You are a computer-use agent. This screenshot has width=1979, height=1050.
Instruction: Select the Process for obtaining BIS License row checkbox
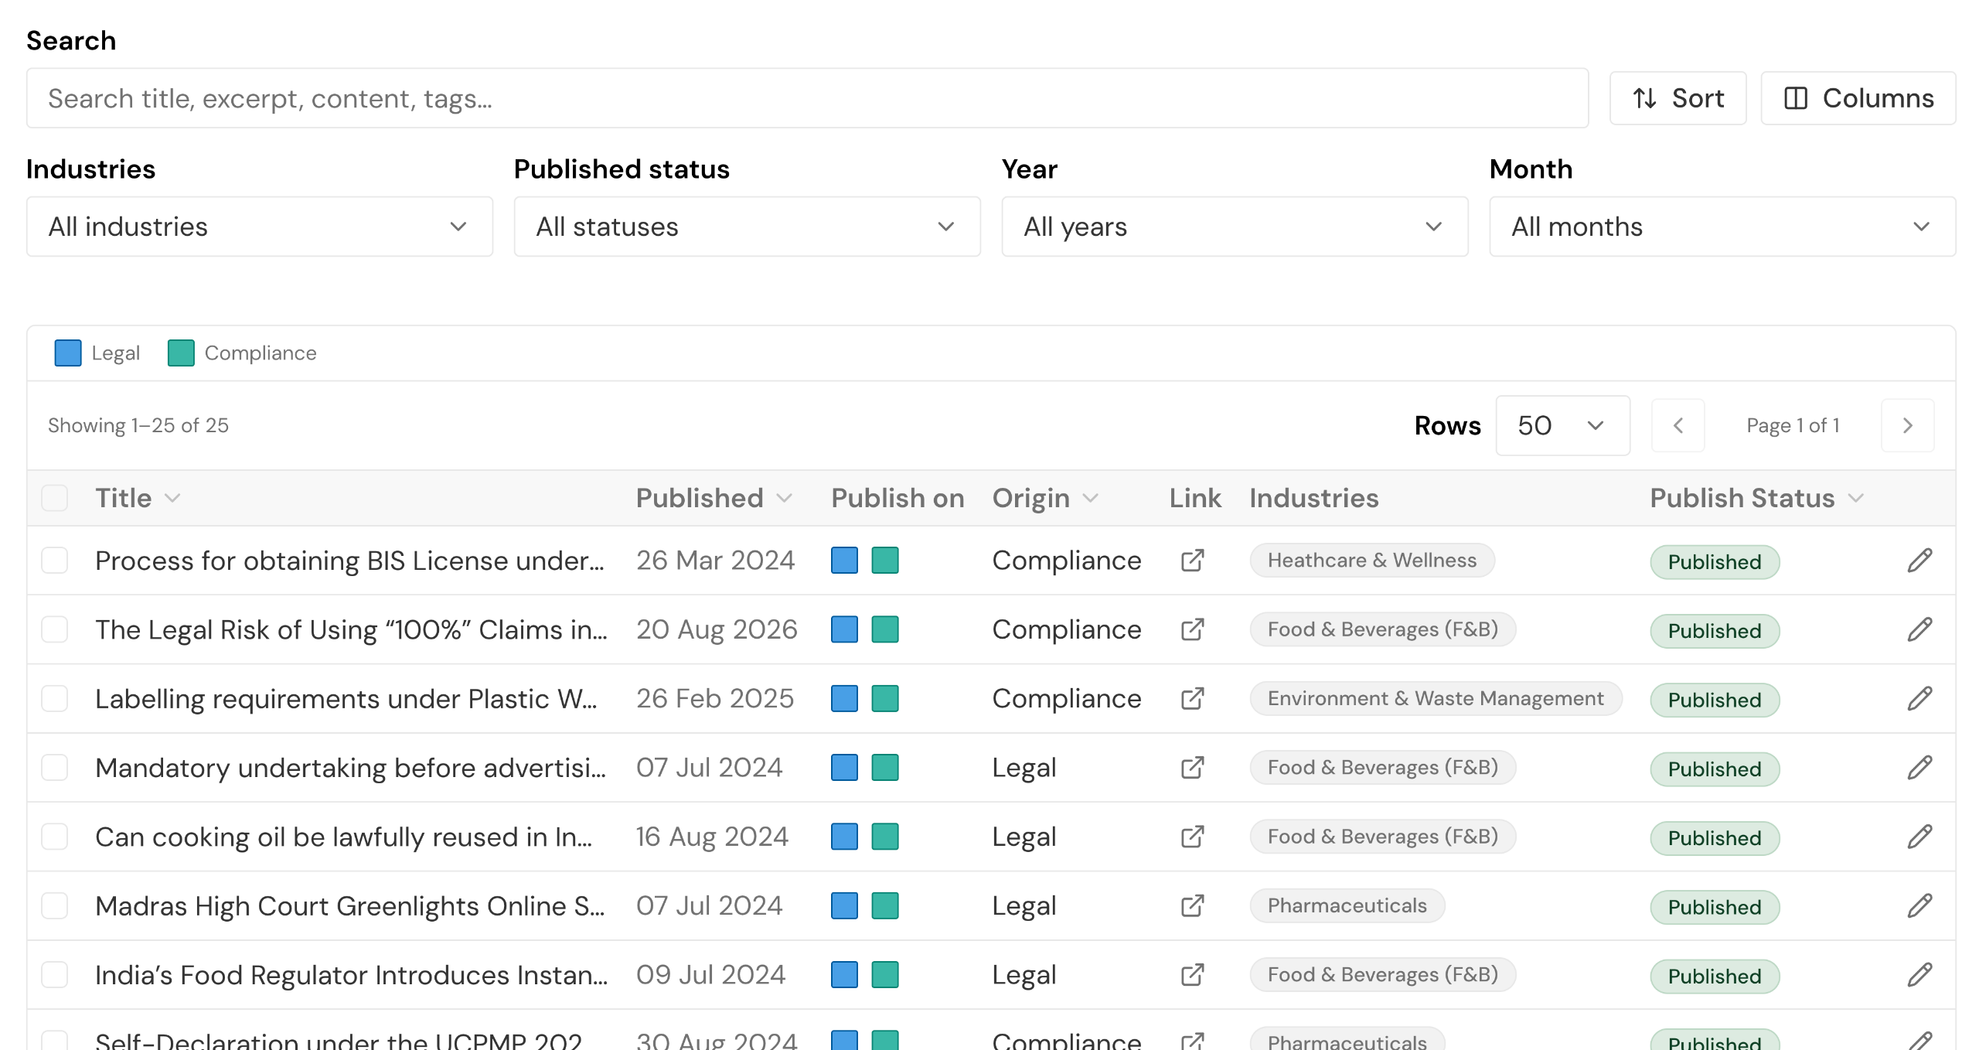55,561
